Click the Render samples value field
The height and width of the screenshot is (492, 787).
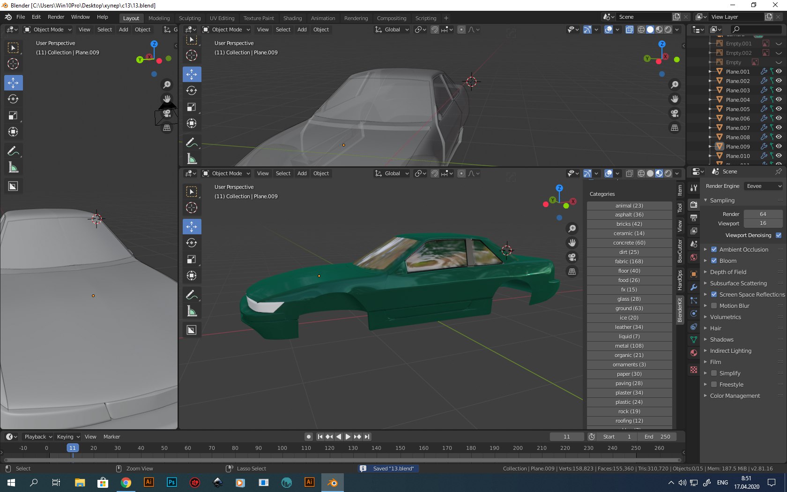click(763, 214)
